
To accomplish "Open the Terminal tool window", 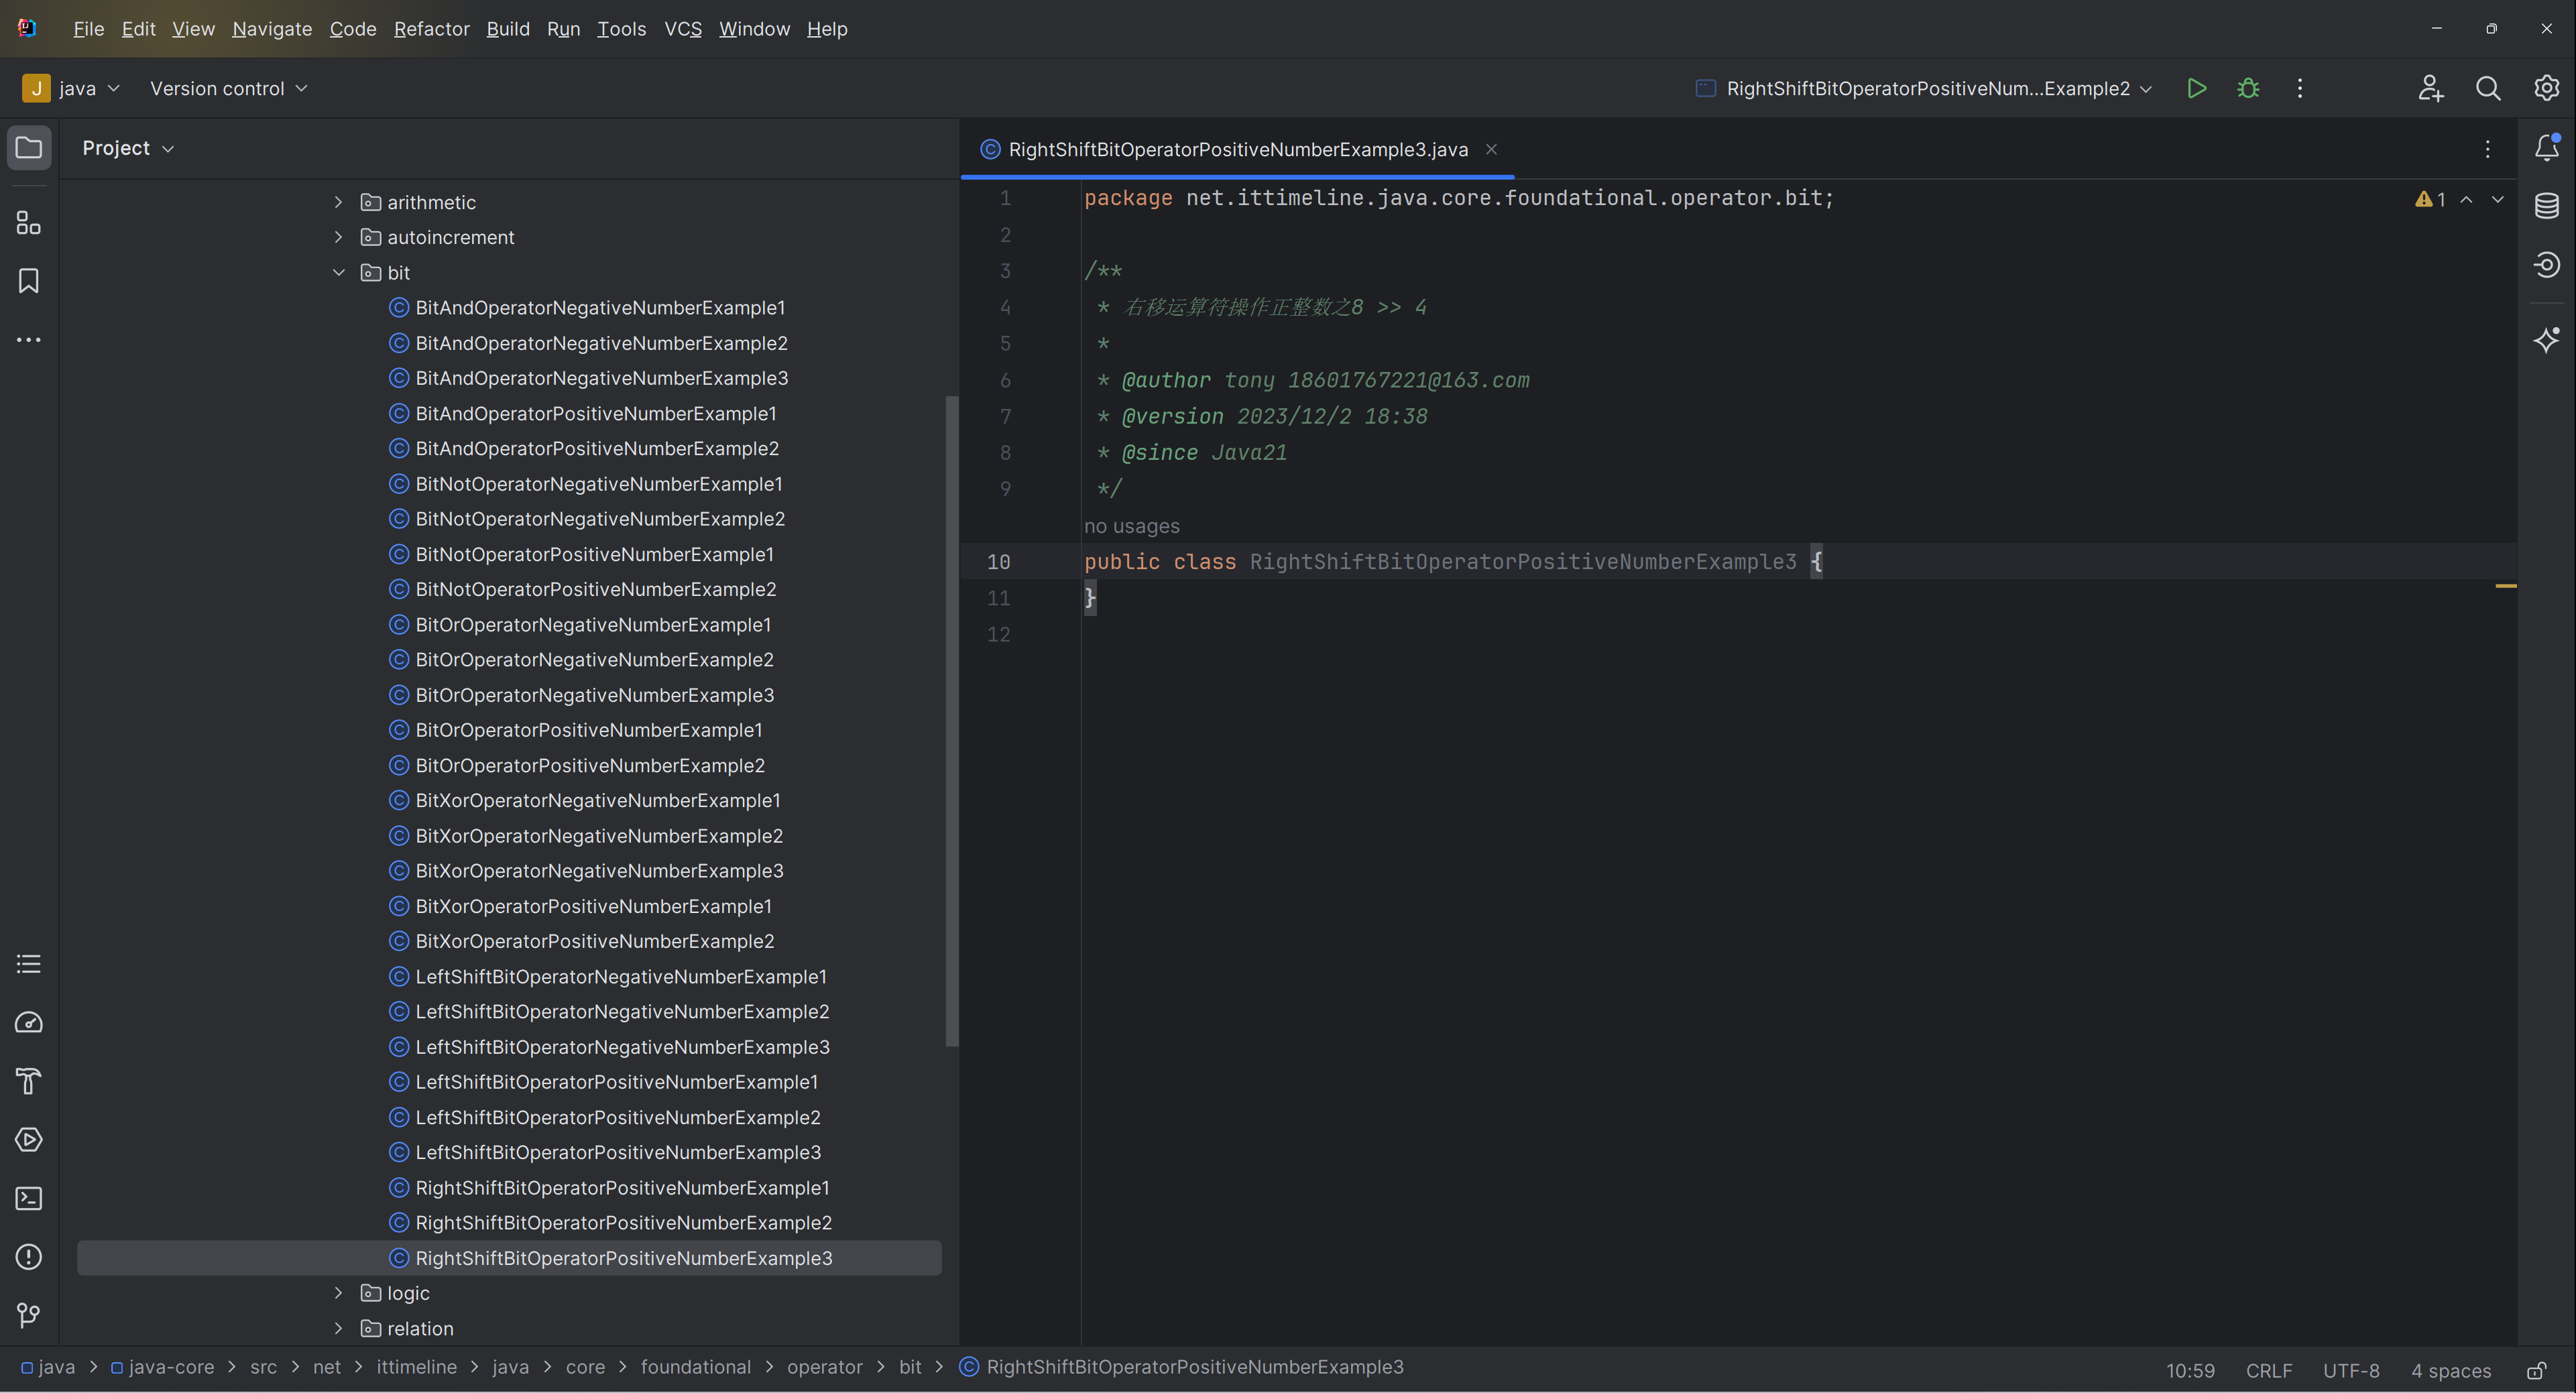I will pos(29,1198).
